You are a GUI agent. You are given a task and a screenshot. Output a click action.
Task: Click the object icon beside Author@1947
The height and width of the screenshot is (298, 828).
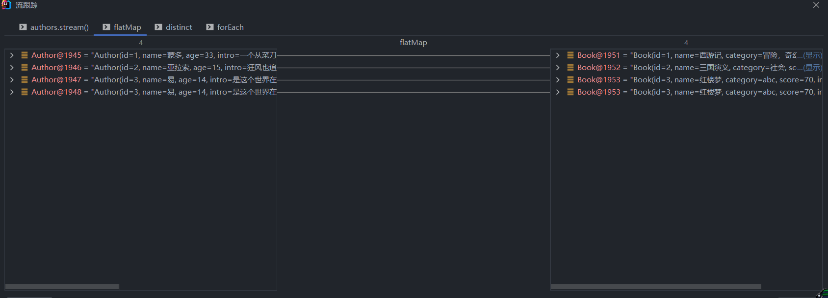click(x=24, y=80)
